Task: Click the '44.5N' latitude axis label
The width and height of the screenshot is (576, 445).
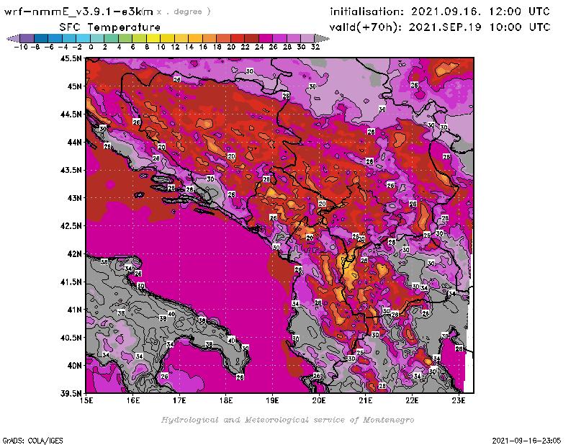Action: coord(71,114)
